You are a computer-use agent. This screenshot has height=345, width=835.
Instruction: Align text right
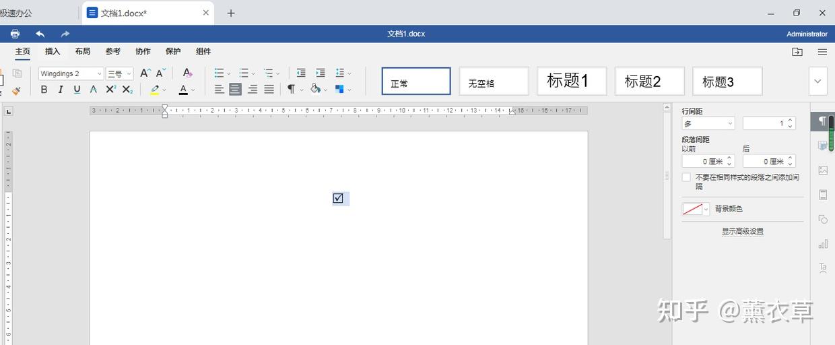tap(253, 89)
